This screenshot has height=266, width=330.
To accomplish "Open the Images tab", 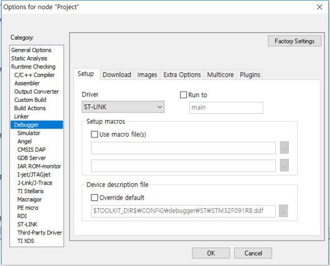I will tap(147, 75).
